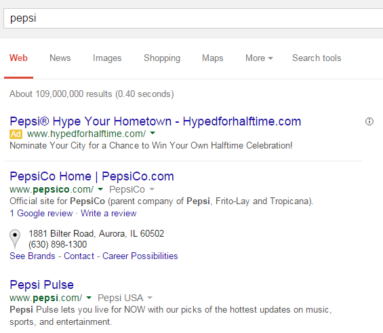Open Pepsi Hype Your Hometown ad link
The width and height of the screenshot is (383, 333).
(155, 121)
